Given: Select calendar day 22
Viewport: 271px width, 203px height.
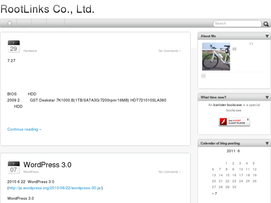Looking at the screenshot, I should (227, 181).
